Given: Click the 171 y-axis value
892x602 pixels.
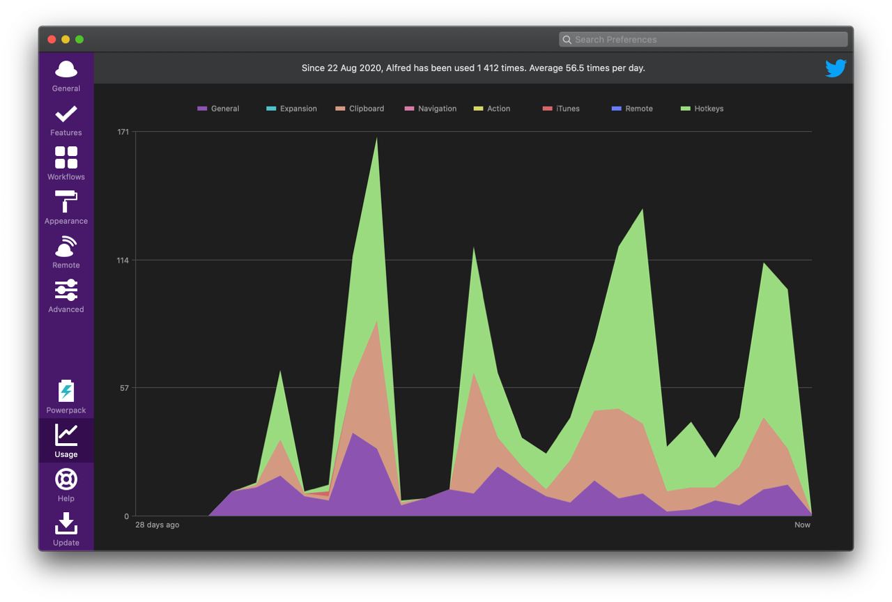Looking at the screenshot, I should 123,132.
